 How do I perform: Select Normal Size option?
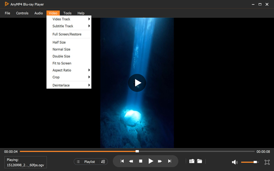pos(69,49)
